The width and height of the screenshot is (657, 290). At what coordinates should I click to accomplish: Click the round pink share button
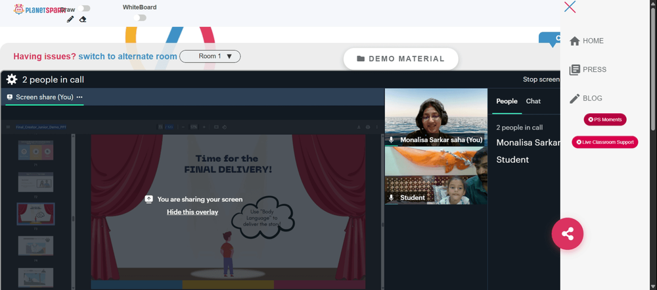click(568, 233)
